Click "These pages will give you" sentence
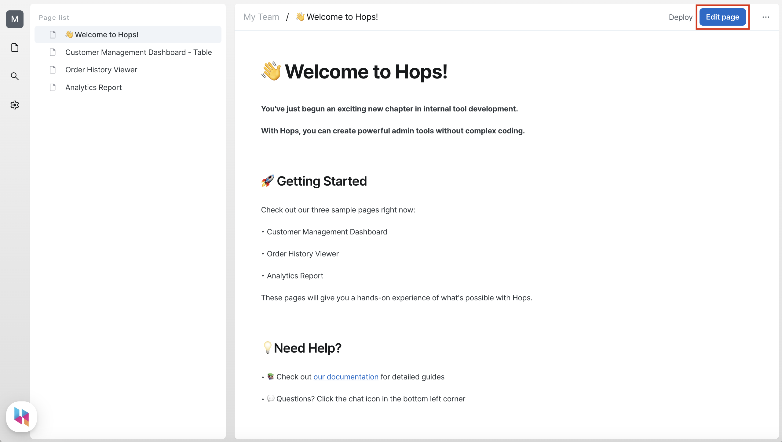The width and height of the screenshot is (782, 442). pos(396,298)
